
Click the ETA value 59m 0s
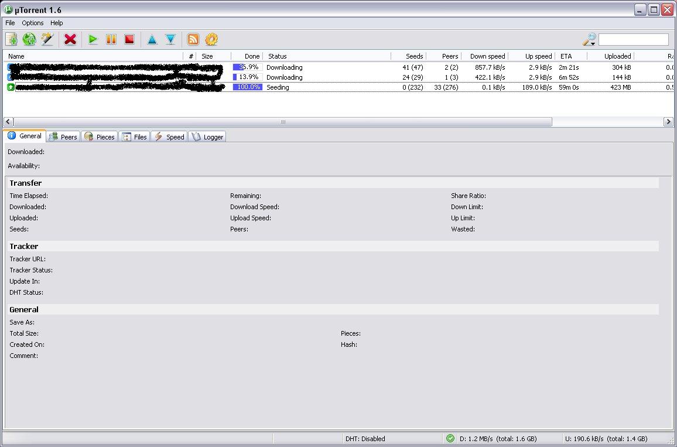pyautogui.click(x=569, y=87)
